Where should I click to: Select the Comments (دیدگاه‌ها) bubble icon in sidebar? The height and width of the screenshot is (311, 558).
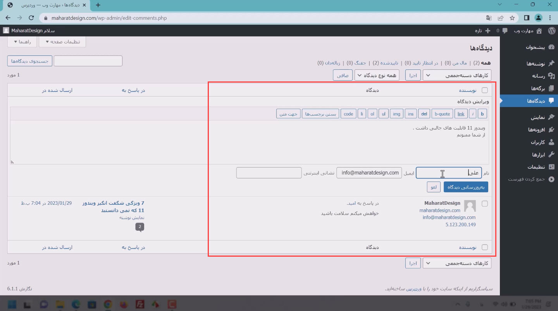tap(551, 101)
